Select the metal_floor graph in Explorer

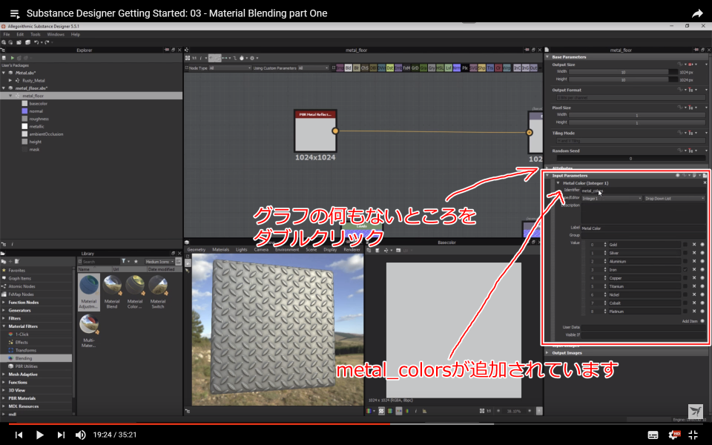pos(33,96)
